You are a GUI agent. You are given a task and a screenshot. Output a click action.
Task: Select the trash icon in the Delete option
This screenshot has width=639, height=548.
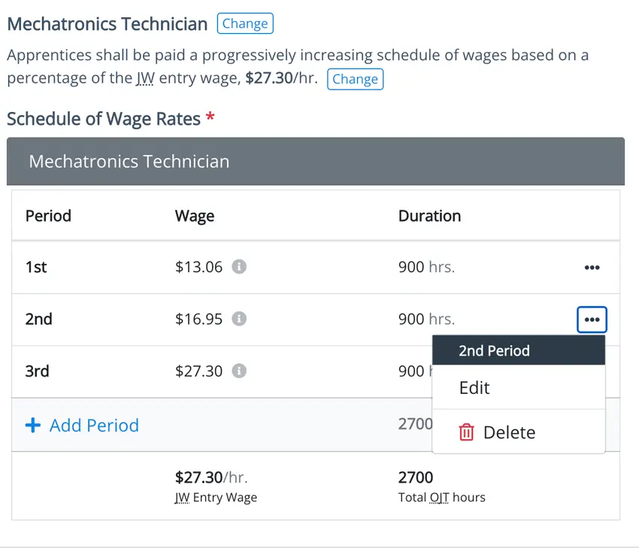pyautogui.click(x=466, y=432)
